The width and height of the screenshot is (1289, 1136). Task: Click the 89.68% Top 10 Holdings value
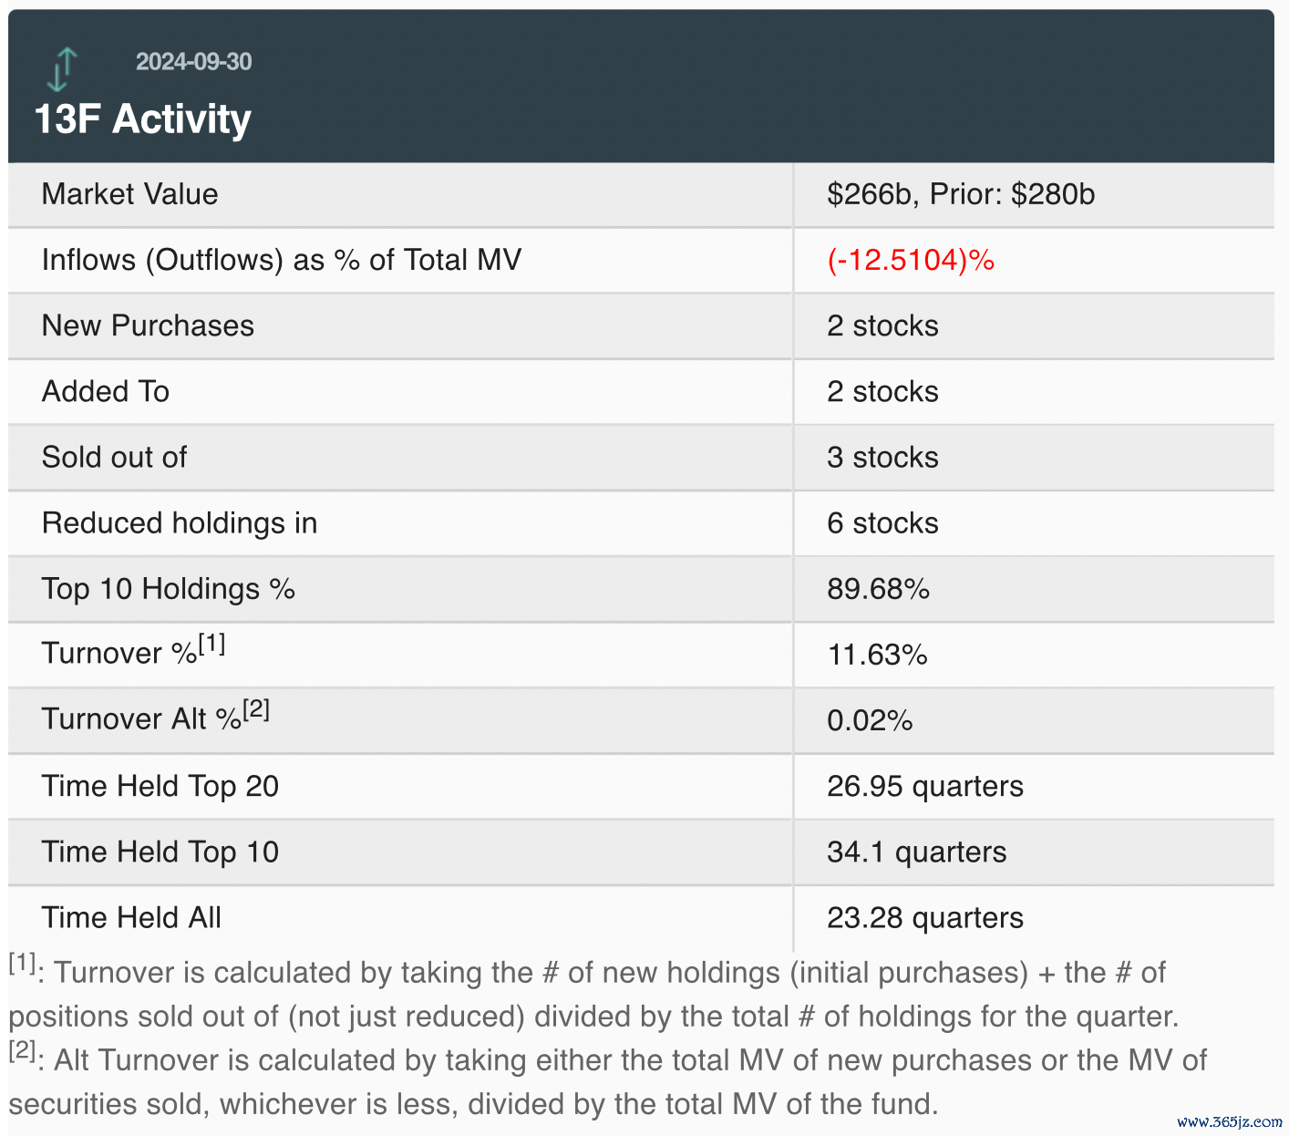pyautogui.click(x=878, y=589)
